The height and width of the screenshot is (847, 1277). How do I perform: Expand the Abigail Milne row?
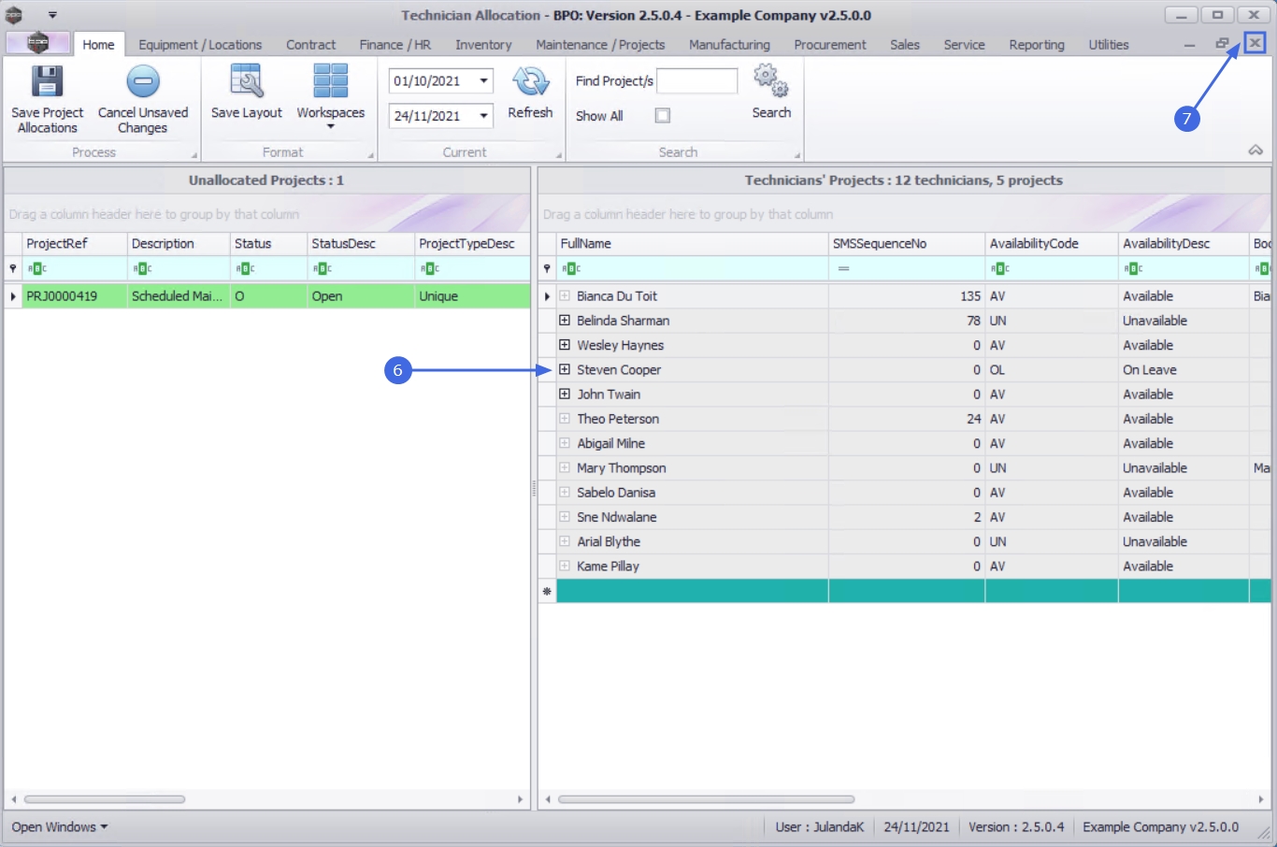click(565, 443)
